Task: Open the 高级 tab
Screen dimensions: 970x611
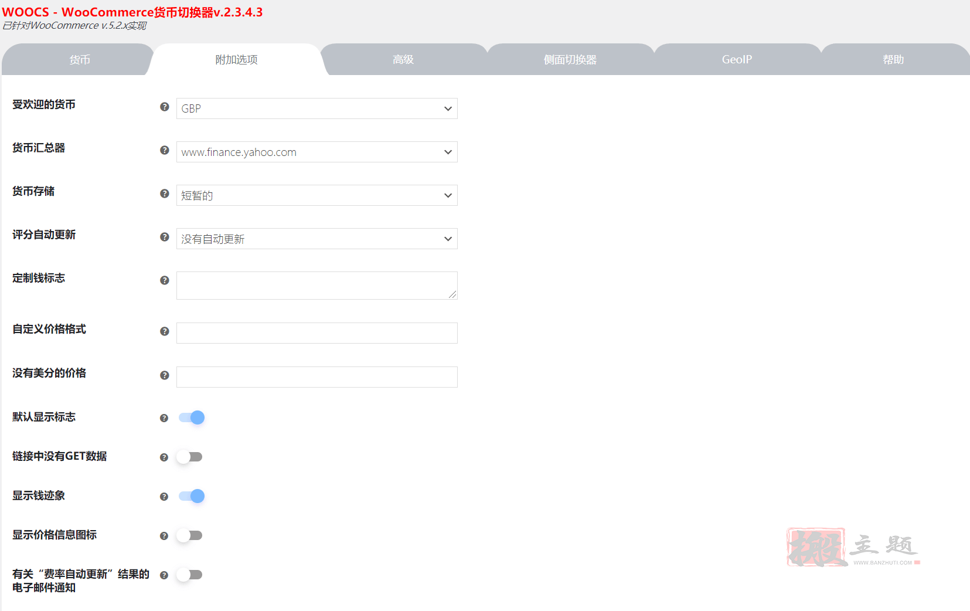Action: tap(403, 59)
